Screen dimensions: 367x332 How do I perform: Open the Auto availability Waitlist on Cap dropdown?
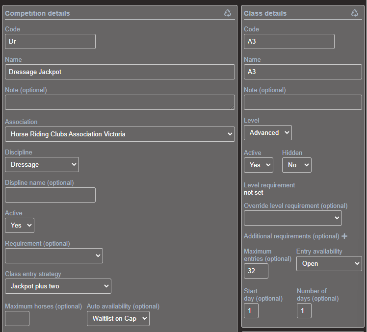coord(118,319)
